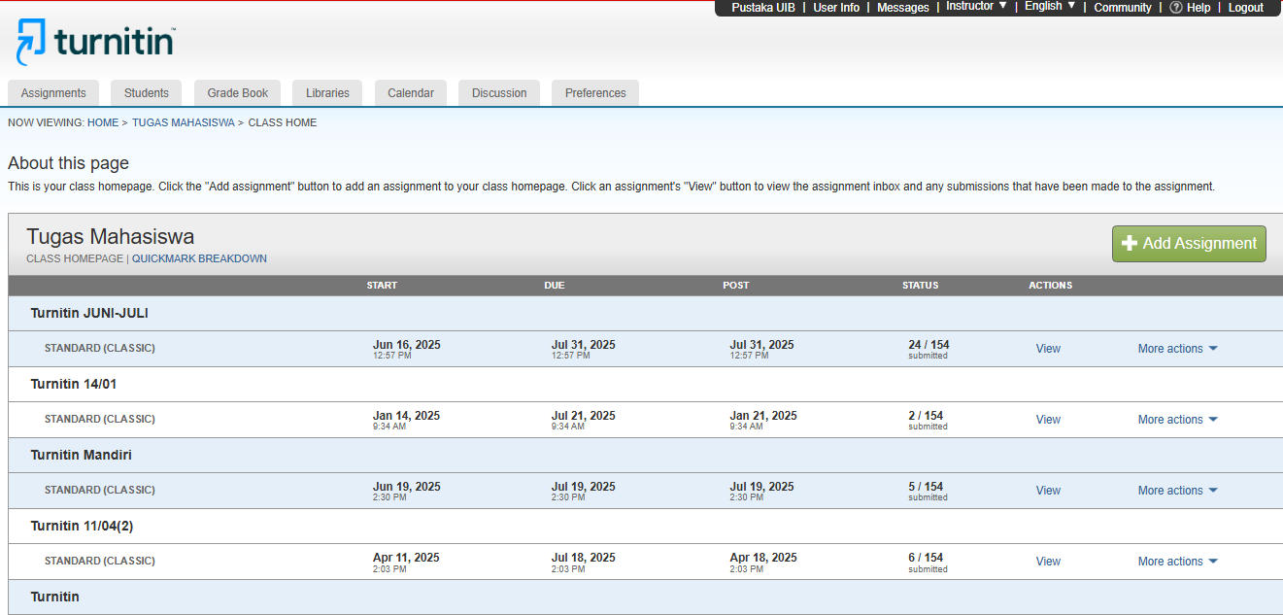The height and width of the screenshot is (615, 1283).
Task: Open the Pustaka UIB link
Action: tap(763, 8)
